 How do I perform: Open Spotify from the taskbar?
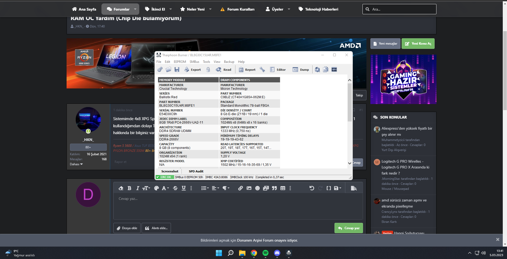tap(265, 253)
